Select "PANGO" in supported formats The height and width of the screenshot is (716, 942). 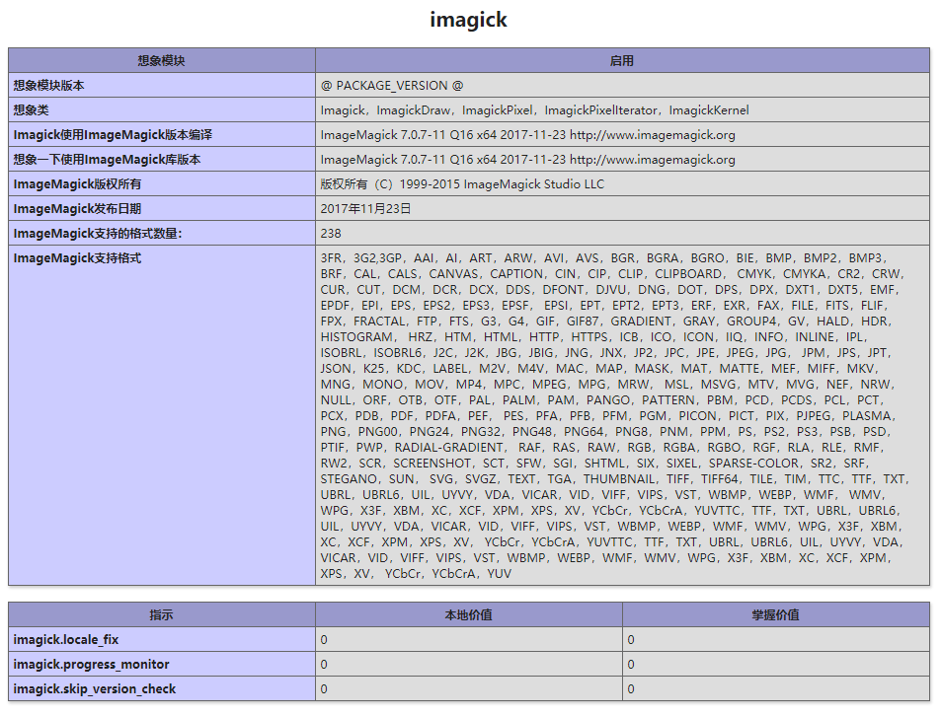[x=608, y=399]
